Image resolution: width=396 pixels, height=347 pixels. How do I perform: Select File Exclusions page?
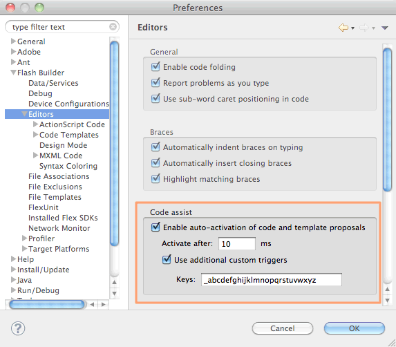[55, 187]
